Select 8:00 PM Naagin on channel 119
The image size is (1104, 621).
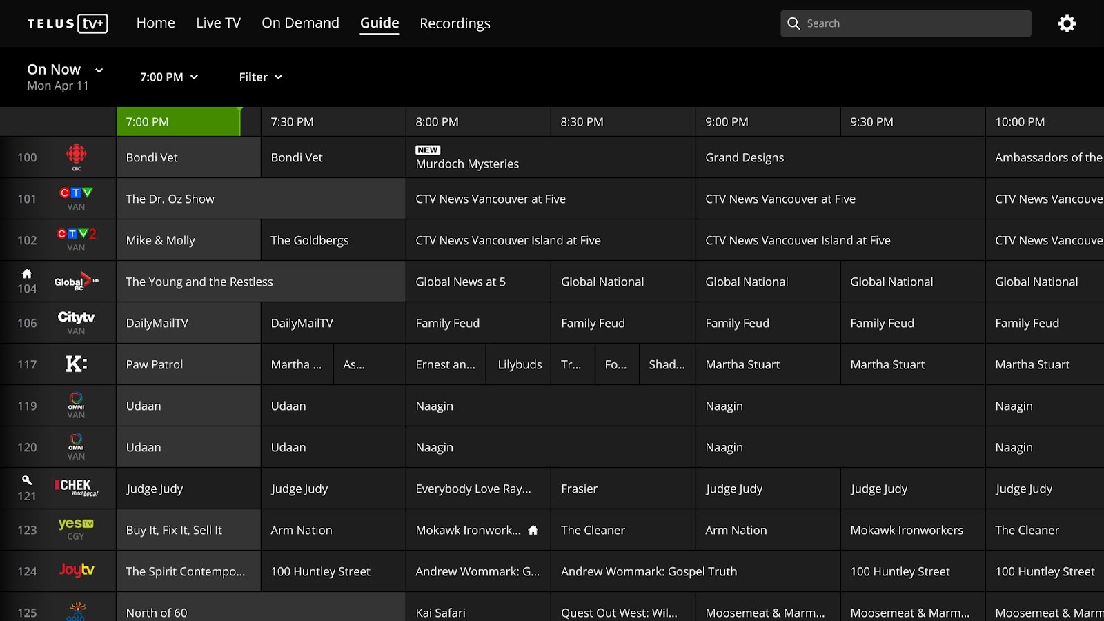point(551,406)
